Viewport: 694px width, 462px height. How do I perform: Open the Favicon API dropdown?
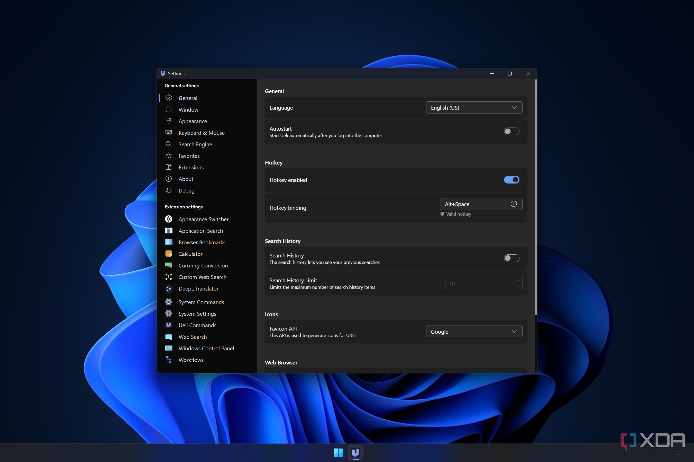coord(474,331)
